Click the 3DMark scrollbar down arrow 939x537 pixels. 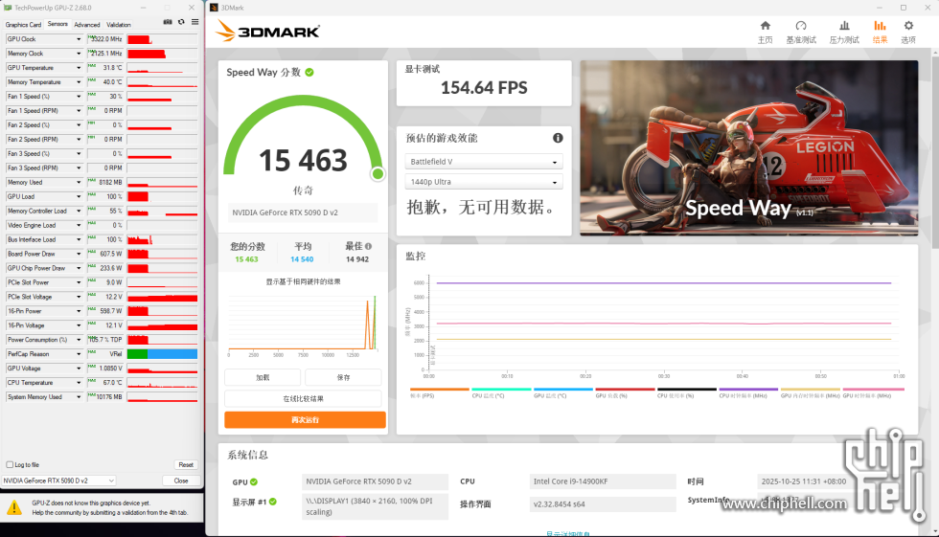[x=935, y=531]
